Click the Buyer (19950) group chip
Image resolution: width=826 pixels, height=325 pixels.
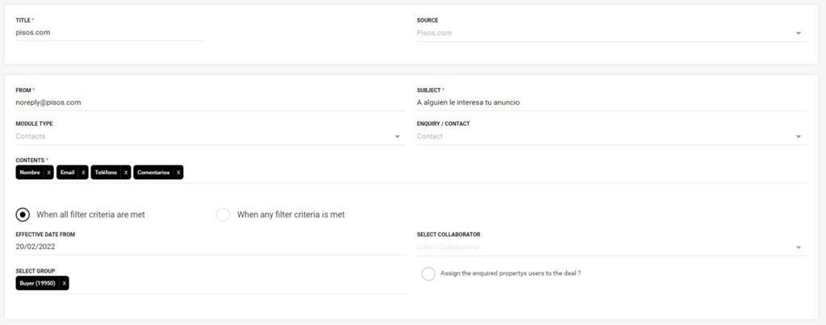[37, 283]
